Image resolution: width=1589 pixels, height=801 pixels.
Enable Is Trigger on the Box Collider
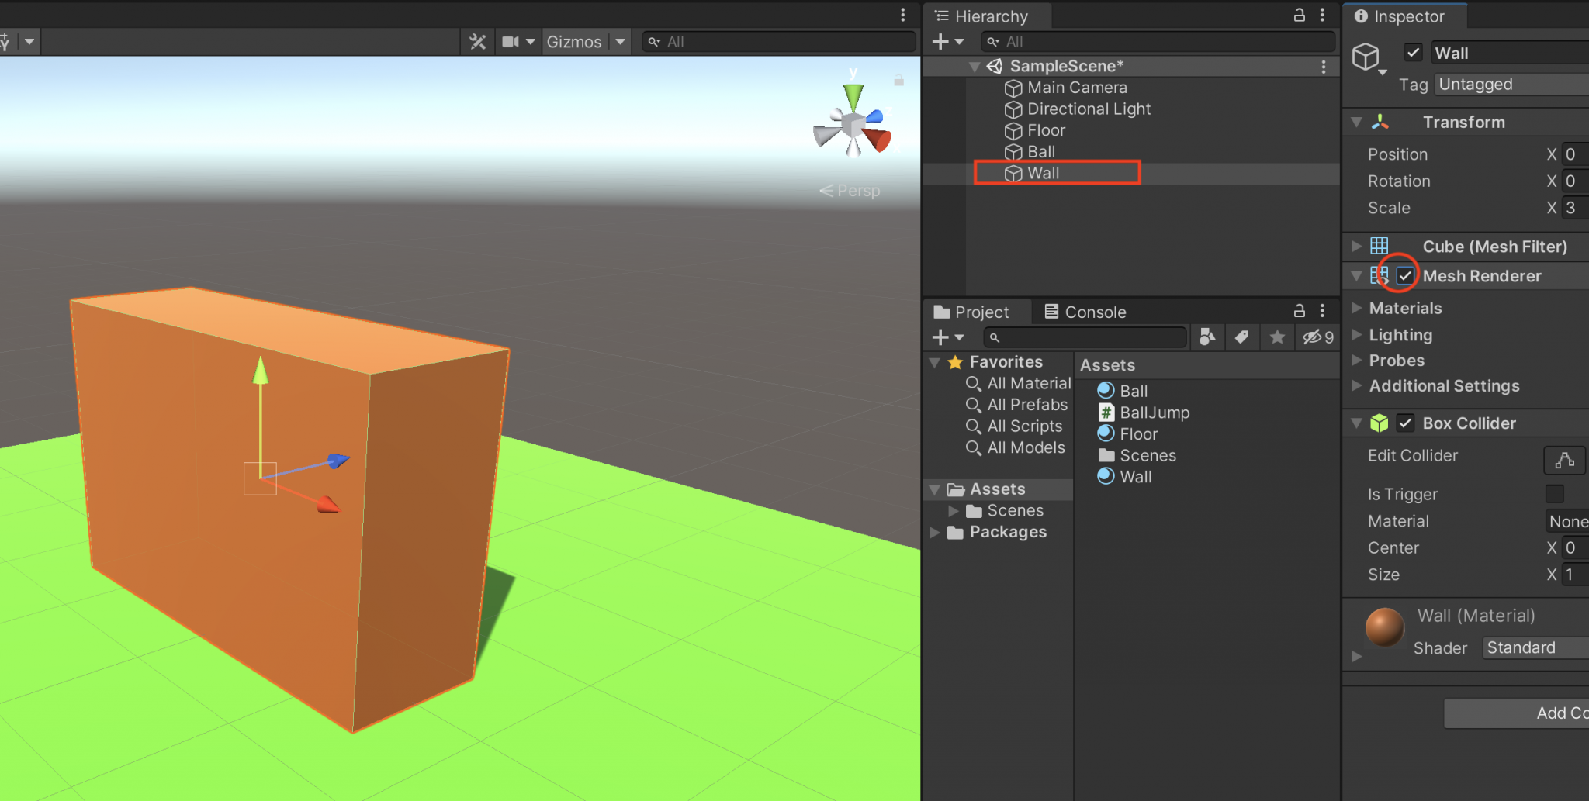coord(1554,494)
